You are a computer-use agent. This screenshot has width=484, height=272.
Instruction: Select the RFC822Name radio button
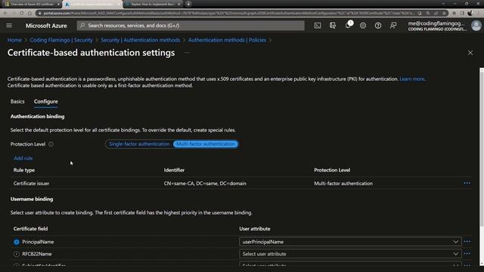point(17,254)
